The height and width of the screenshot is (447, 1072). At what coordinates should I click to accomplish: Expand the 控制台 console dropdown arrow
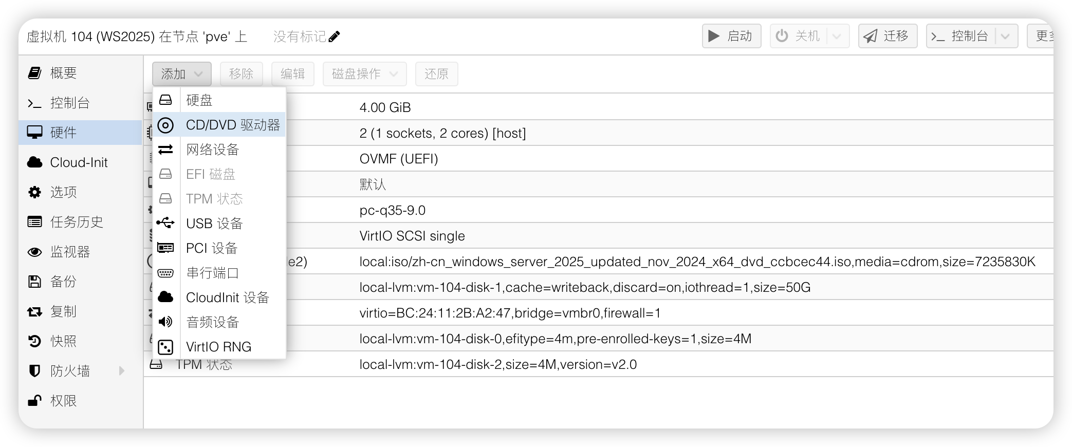tap(1006, 36)
